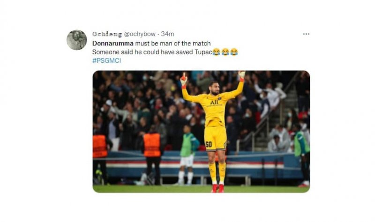
Task: Open the attached goalkeeper photo
Action: (201, 132)
